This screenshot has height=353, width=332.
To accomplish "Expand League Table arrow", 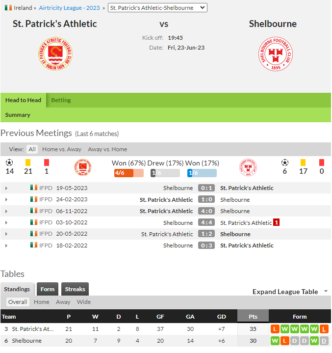I will click(x=326, y=291).
